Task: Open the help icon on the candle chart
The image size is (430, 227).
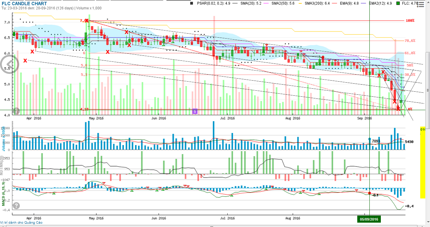Action: (x=16, y=110)
